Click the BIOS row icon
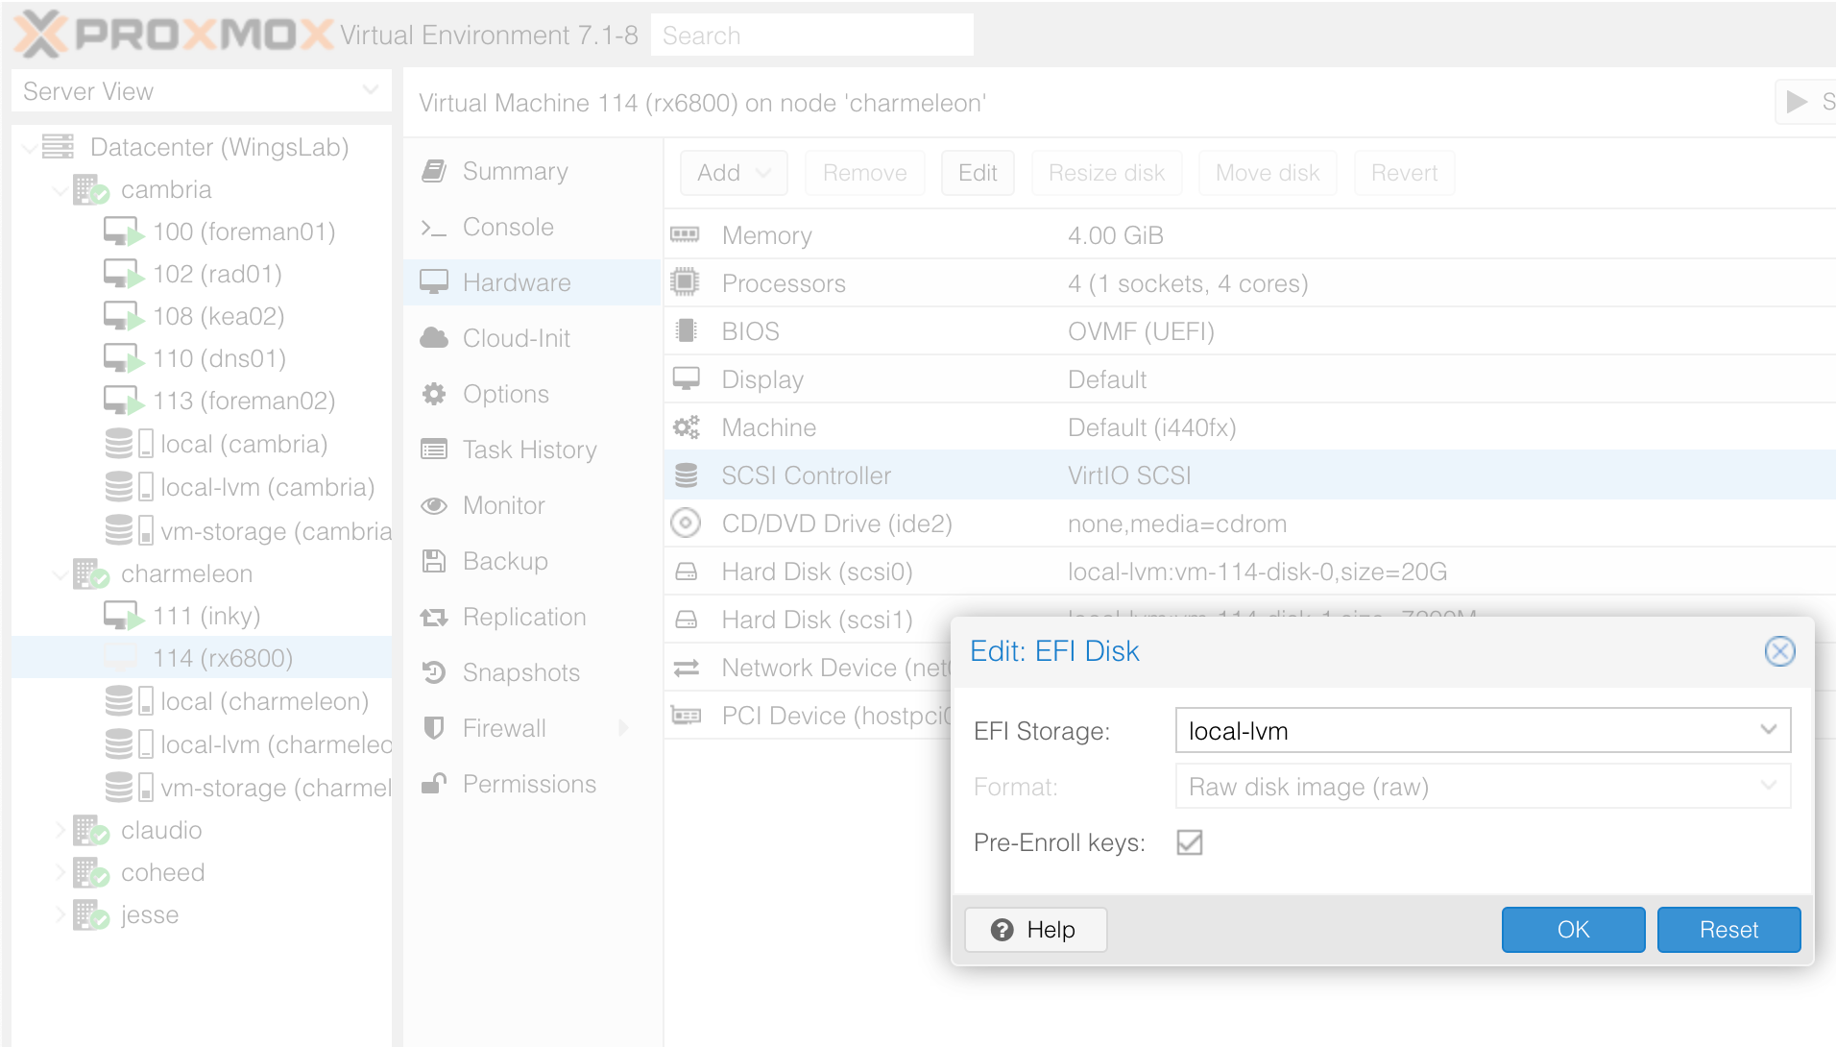 [686, 330]
